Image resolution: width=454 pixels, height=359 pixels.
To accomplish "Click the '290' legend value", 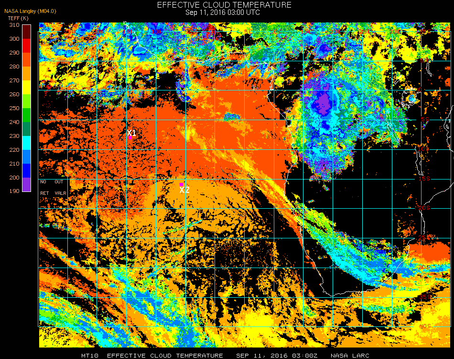I will coord(14,53).
